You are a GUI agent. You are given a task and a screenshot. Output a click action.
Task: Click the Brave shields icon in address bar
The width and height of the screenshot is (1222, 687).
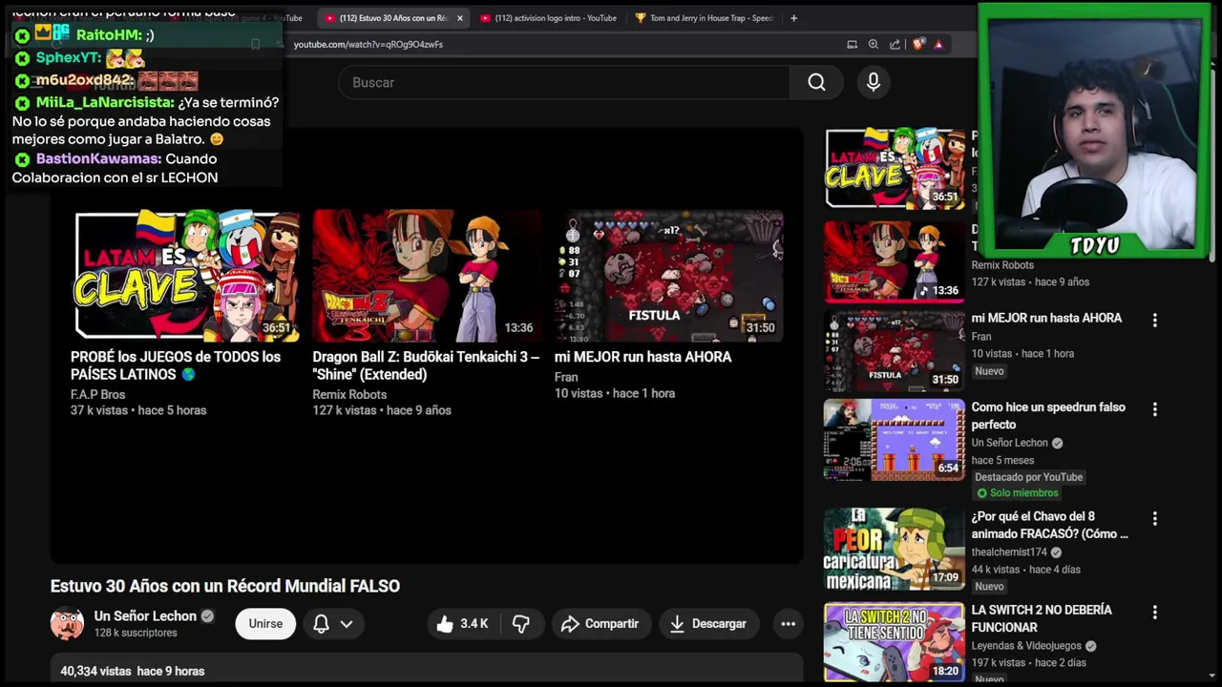[x=917, y=44]
